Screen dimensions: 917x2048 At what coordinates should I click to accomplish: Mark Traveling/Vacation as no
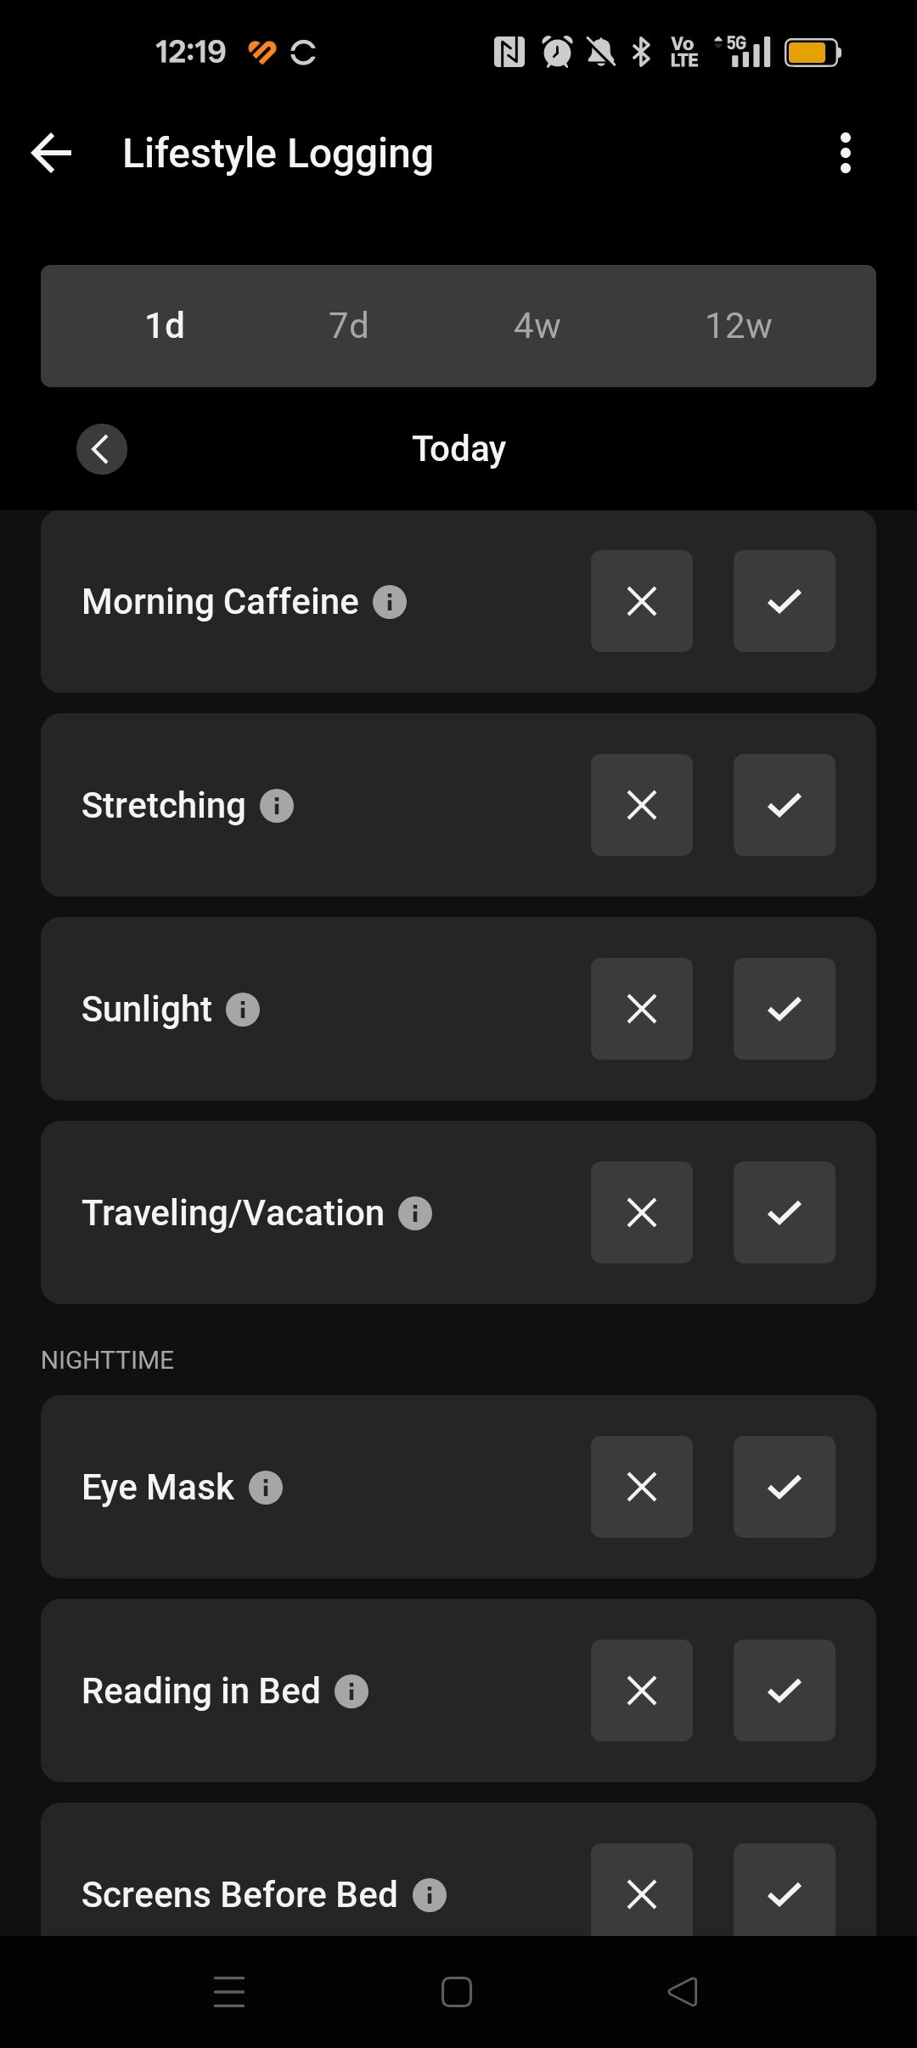641,1212
